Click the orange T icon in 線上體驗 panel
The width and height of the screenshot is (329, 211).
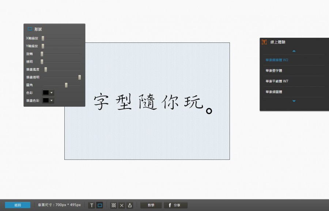tap(264, 42)
